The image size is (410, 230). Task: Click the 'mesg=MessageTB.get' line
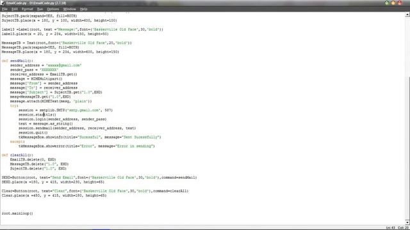click(40, 96)
